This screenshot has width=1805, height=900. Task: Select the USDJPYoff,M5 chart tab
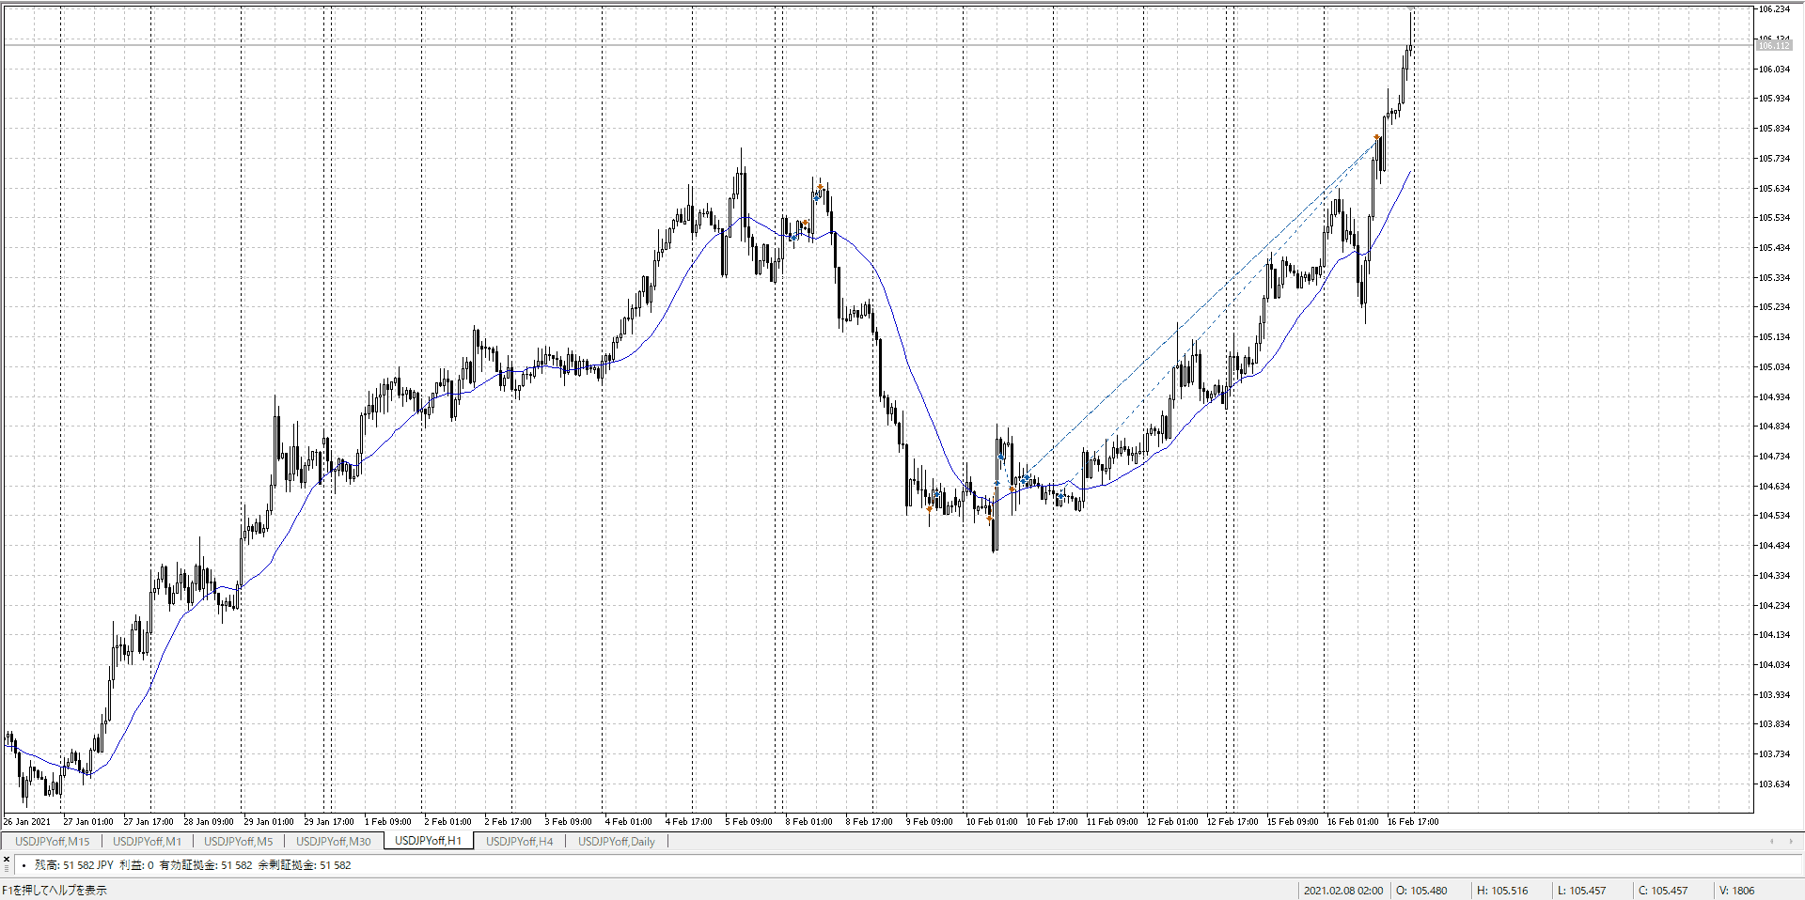click(x=238, y=841)
